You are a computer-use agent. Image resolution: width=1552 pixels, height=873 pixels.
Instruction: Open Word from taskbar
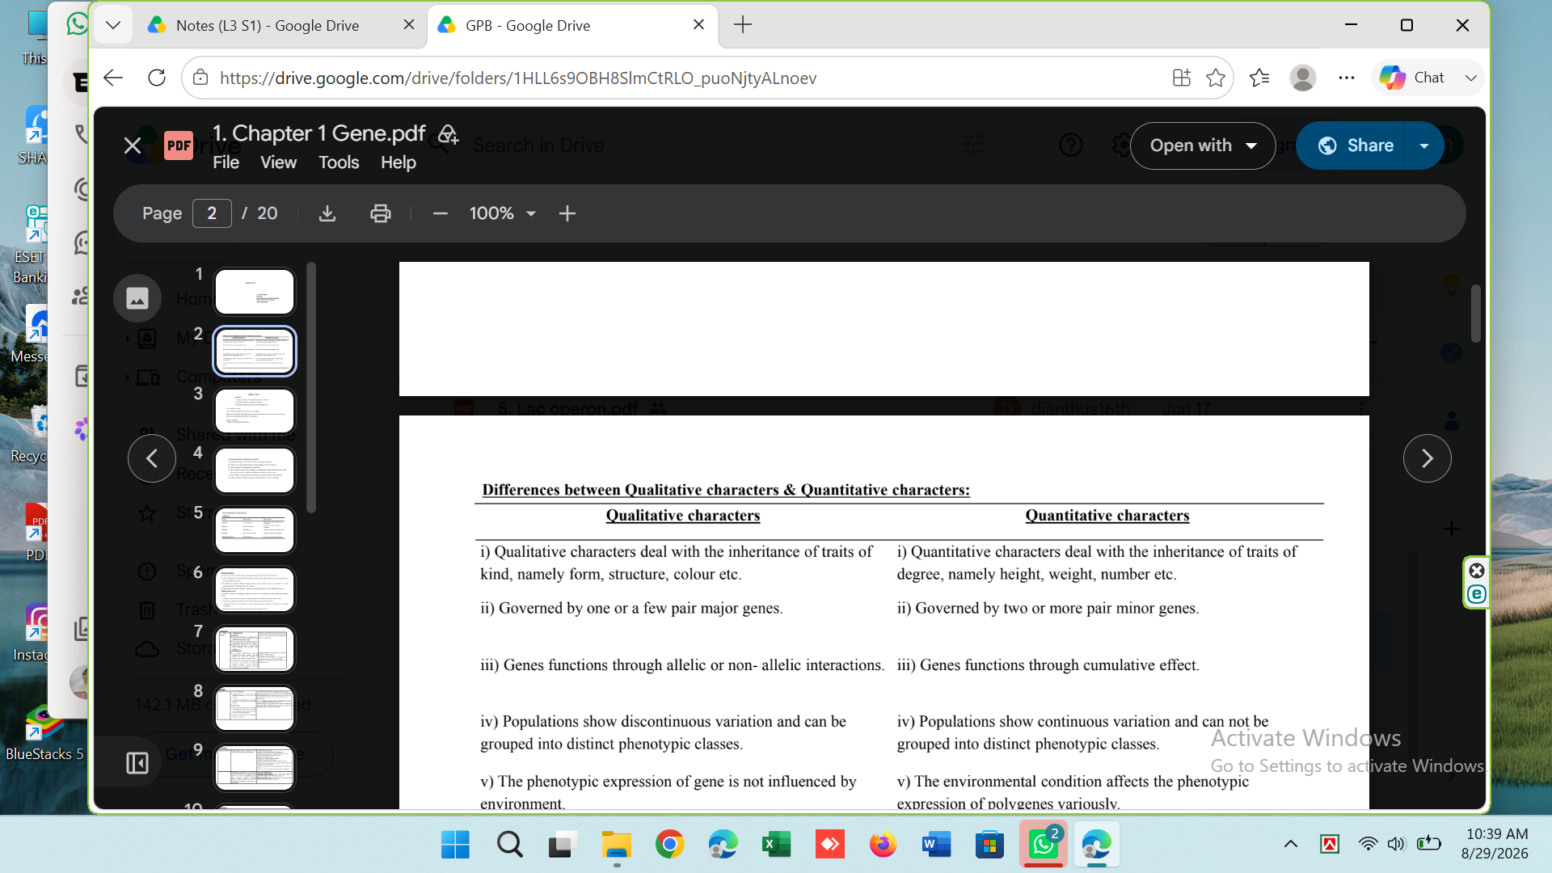[936, 845]
